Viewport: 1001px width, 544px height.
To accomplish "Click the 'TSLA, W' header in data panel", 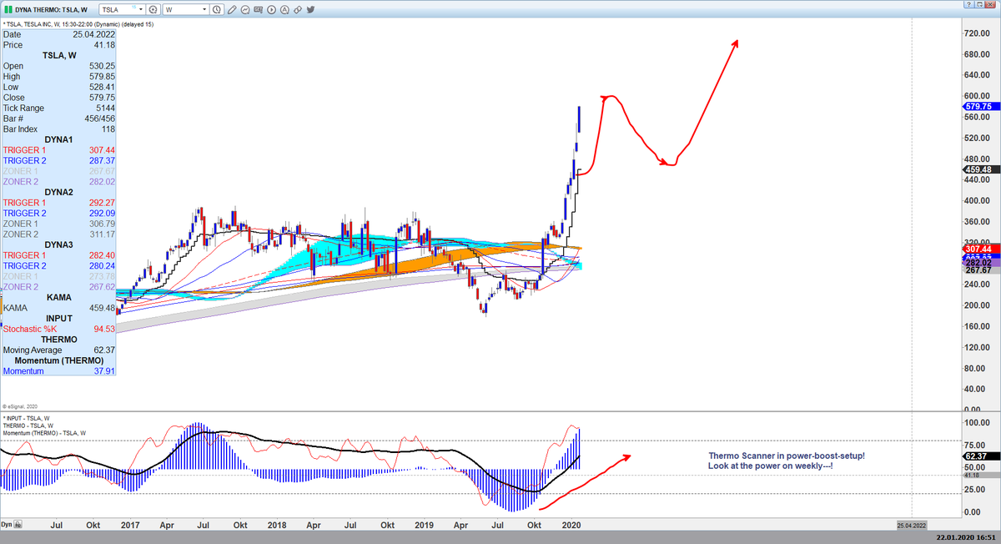I will 58,55.
